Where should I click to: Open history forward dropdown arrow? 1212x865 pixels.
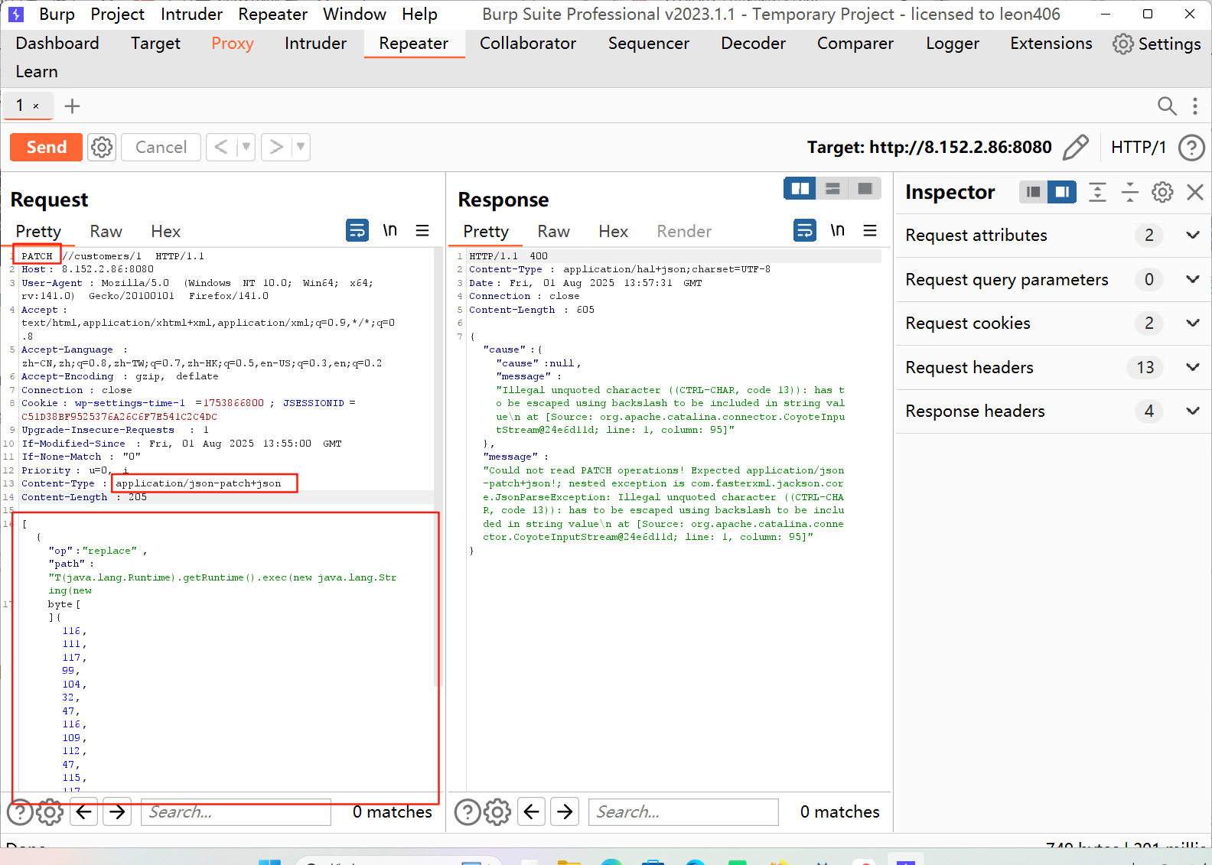click(x=301, y=147)
